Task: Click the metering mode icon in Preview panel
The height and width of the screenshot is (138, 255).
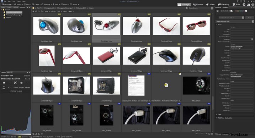Action: (15, 83)
